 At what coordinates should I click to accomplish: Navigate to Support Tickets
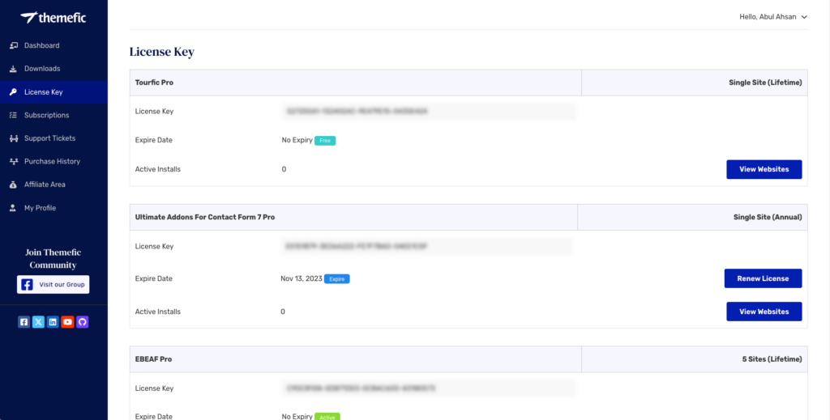coord(53,138)
